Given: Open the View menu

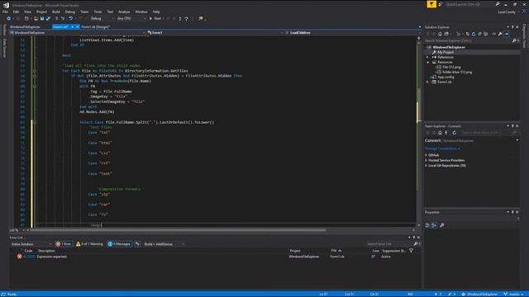Looking at the screenshot, I should [x=27, y=12].
